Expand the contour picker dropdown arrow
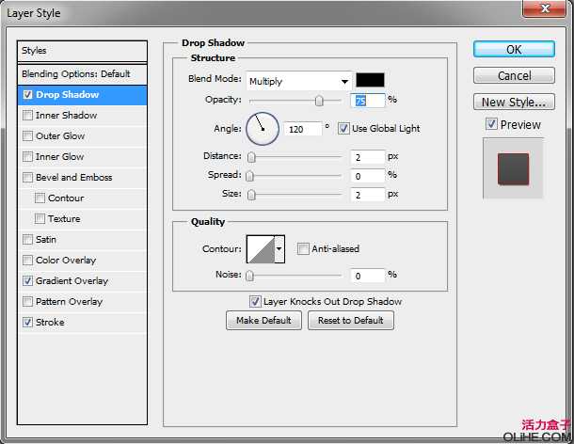 point(279,249)
